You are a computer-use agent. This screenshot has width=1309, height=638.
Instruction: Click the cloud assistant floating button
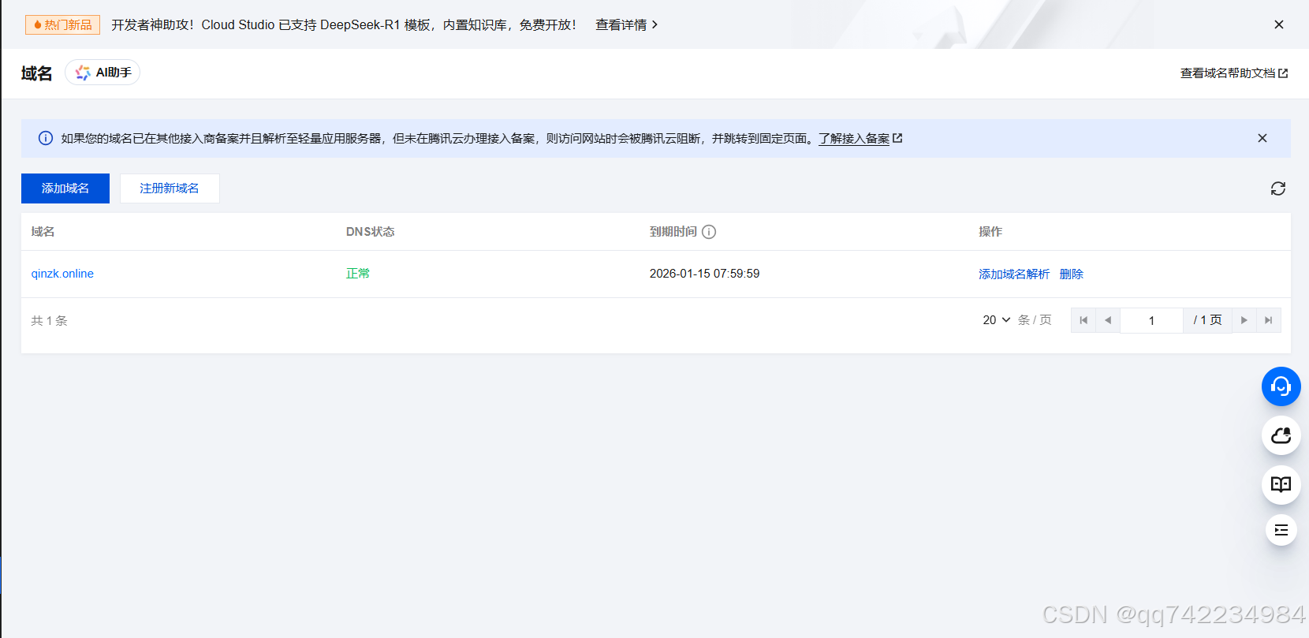click(1281, 435)
